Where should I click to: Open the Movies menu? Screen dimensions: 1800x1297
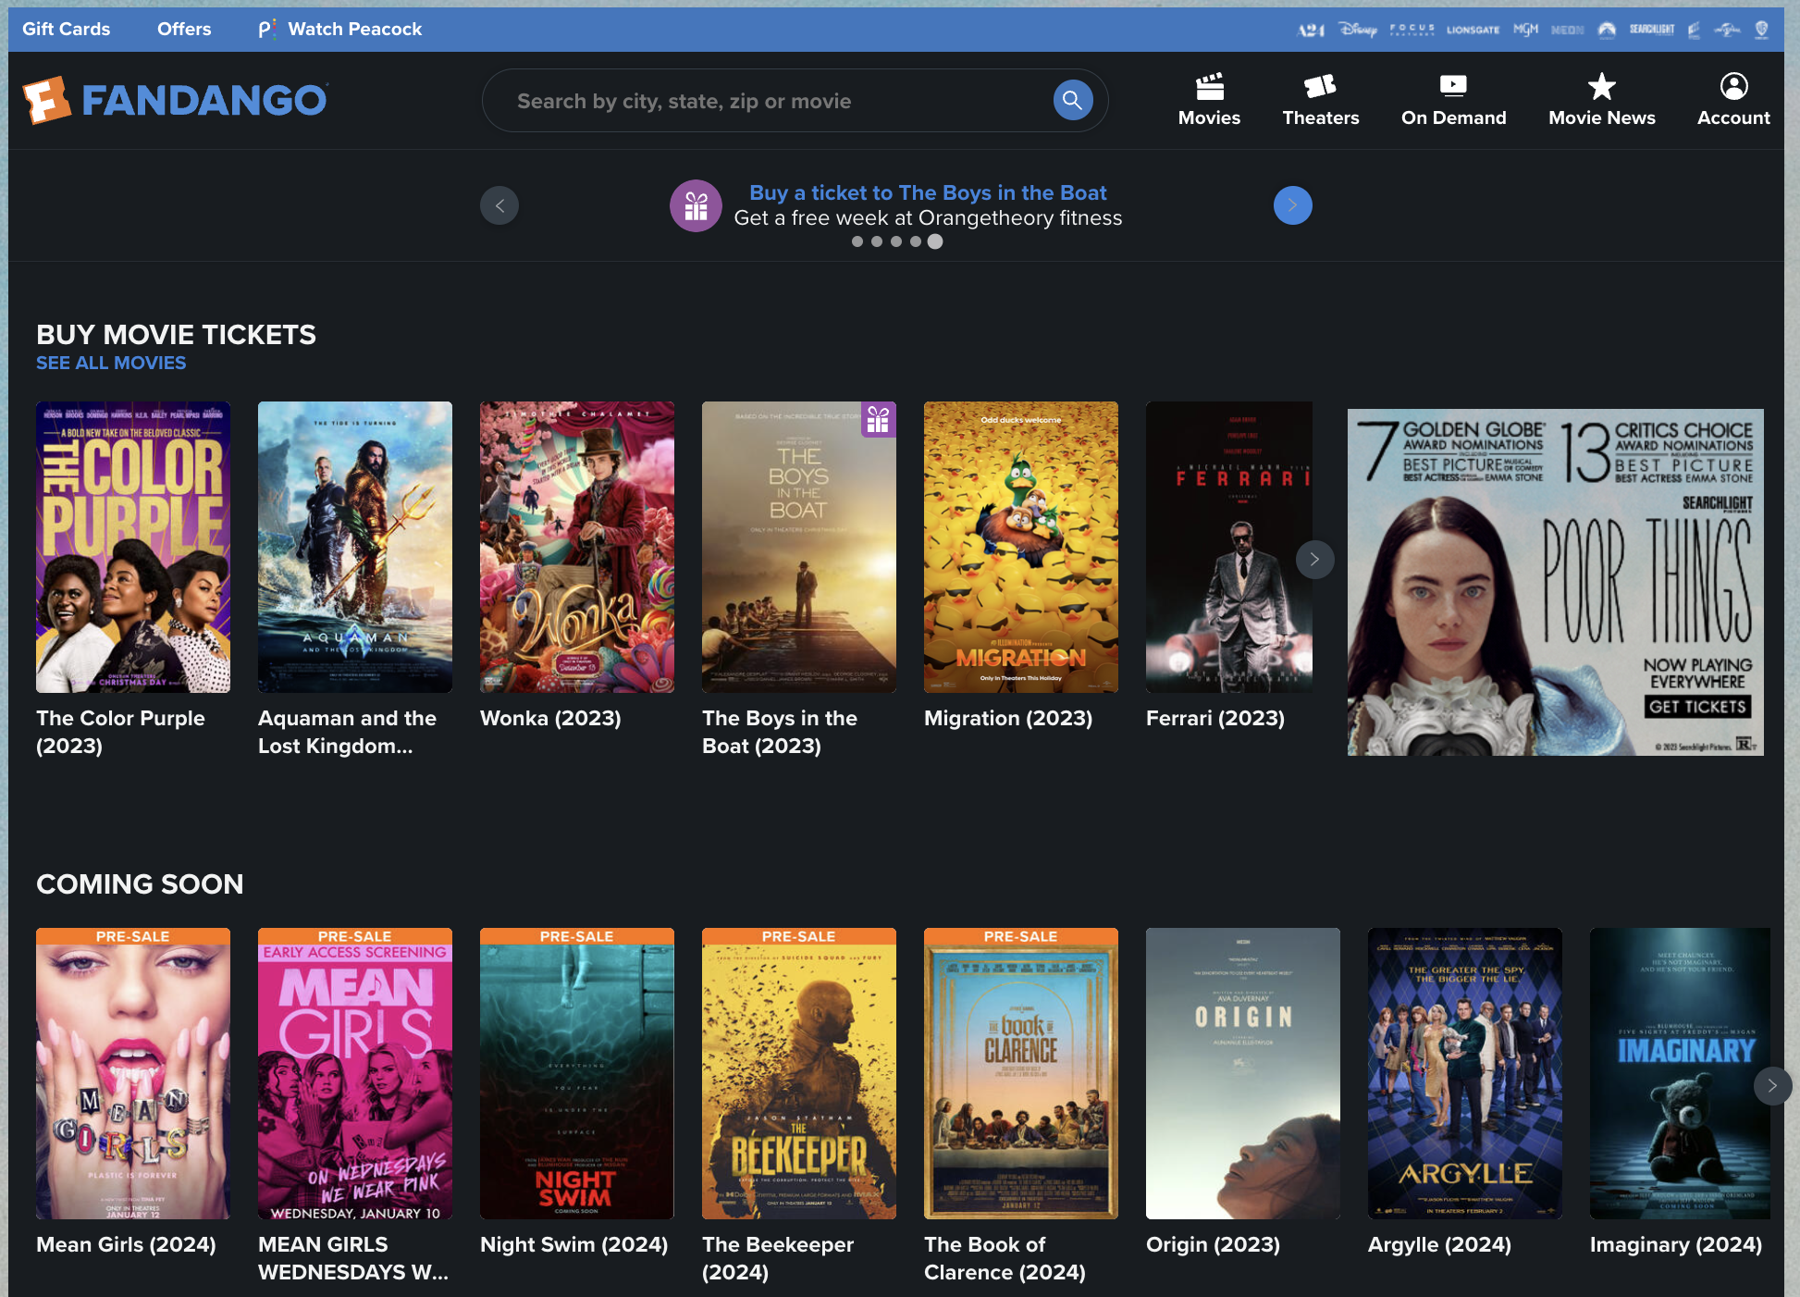(x=1209, y=100)
